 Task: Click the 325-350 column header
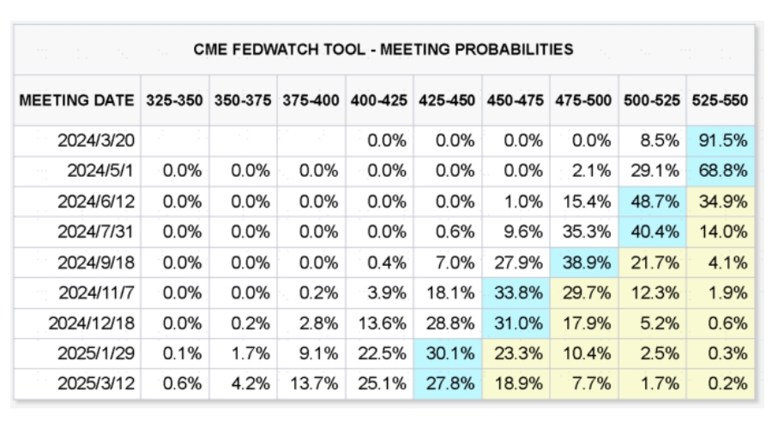tap(174, 100)
